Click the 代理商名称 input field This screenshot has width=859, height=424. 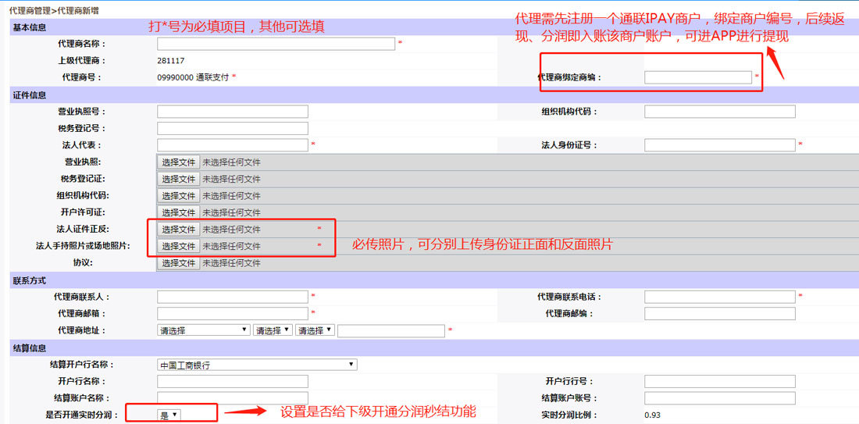click(x=276, y=44)
